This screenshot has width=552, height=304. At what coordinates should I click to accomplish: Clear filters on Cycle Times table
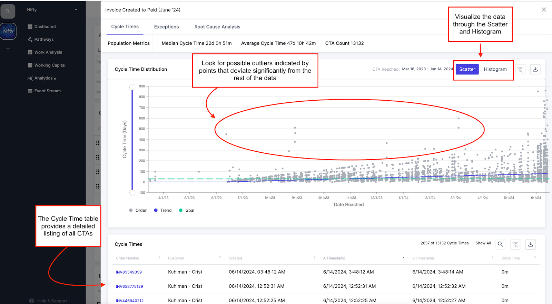pos(515,244)
